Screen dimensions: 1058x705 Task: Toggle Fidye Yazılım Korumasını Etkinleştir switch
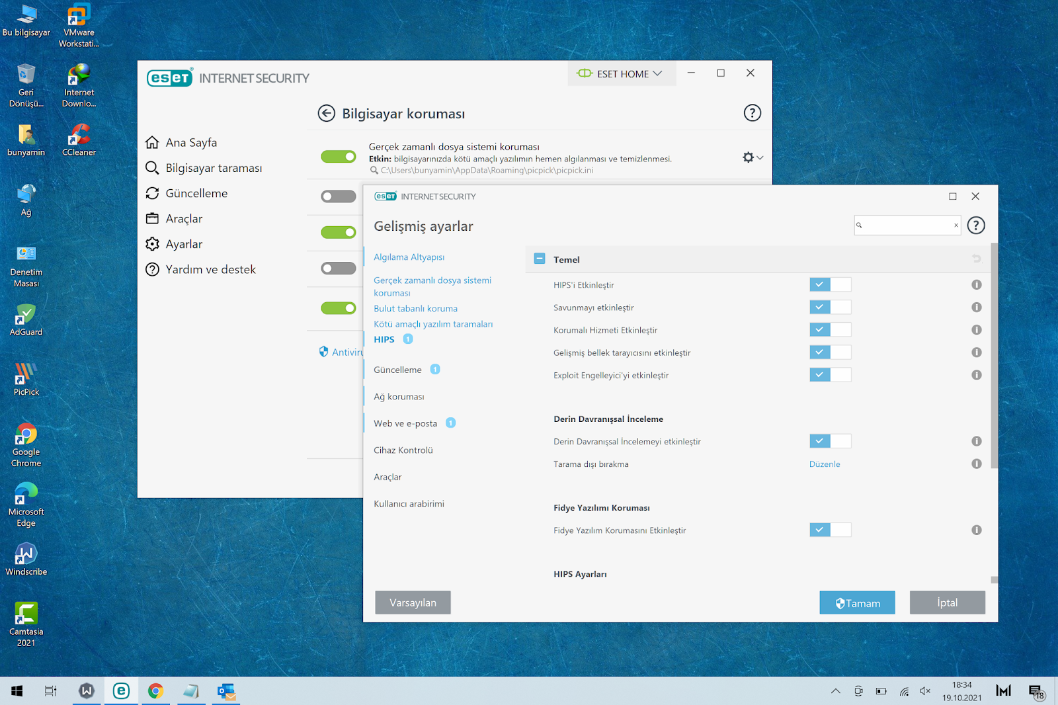(830, 530)
